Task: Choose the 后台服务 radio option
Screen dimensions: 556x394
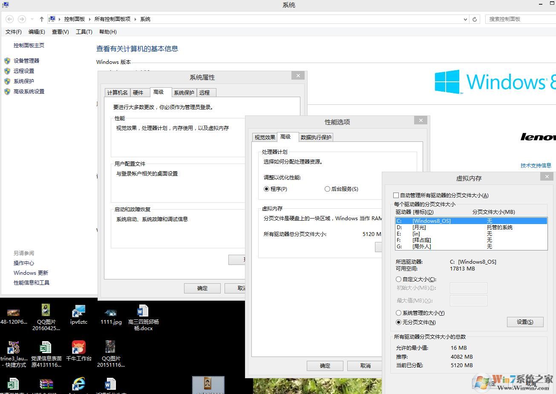Action: point(327,189)
